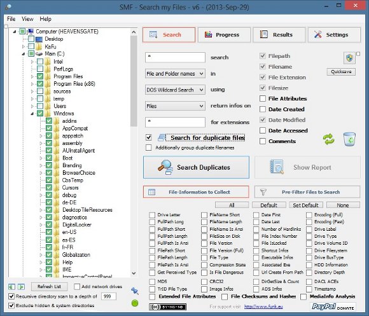
Task: Expand the Boot folder node
Action: pos(41,158)
